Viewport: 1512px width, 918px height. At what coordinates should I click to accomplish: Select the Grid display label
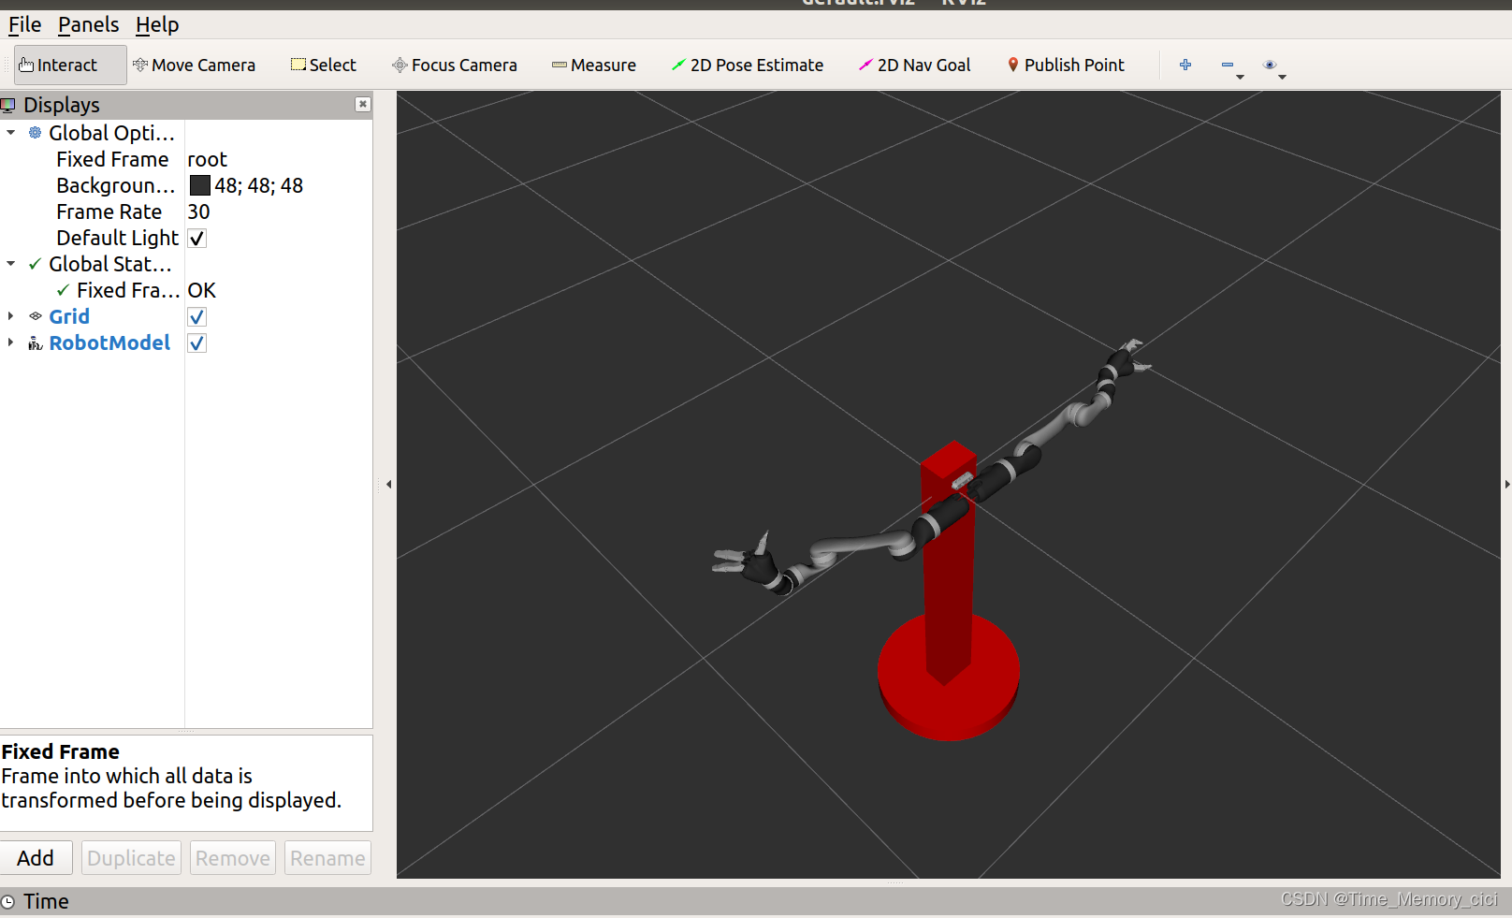coord(69,316)
